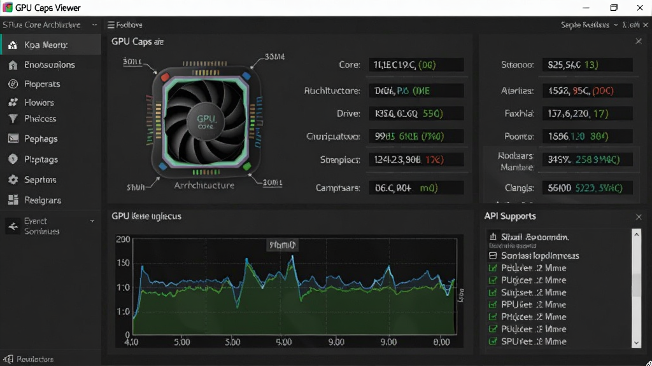The image size is (652, 366).
Task: Click the Churiplatoor value field
Action: coord(416,136)
